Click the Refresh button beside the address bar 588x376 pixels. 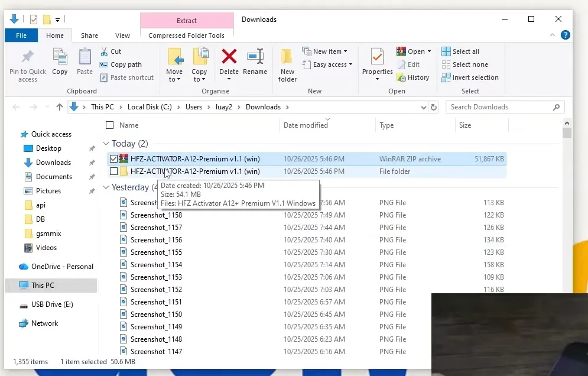(434, 108)
